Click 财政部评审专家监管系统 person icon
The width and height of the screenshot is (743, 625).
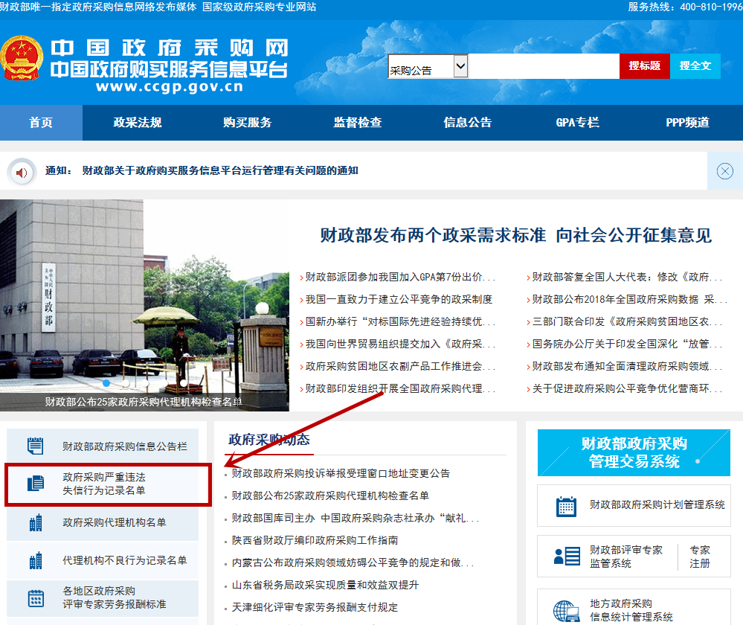point(566,557)
